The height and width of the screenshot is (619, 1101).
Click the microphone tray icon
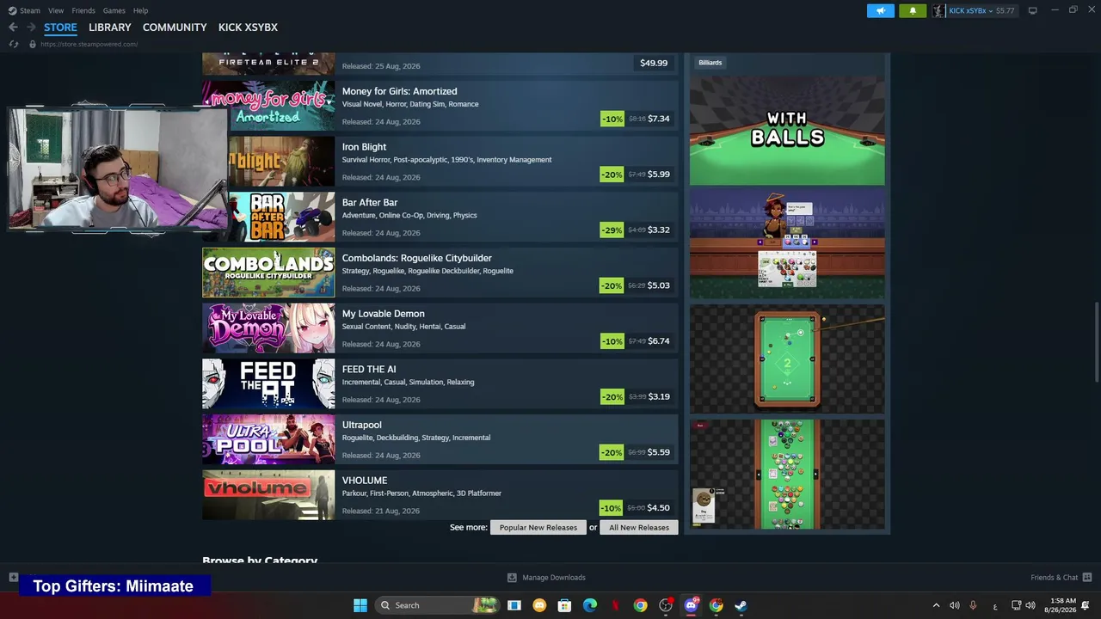(974, 605)
